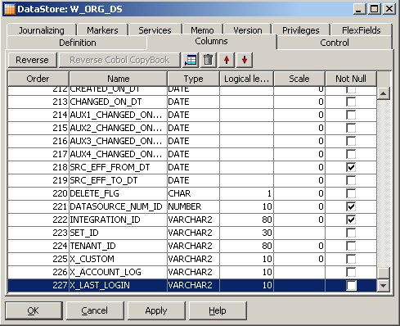Select the DELETE_FLG name cell
This screenshot has width=400, height=326.
coord(118,193)
